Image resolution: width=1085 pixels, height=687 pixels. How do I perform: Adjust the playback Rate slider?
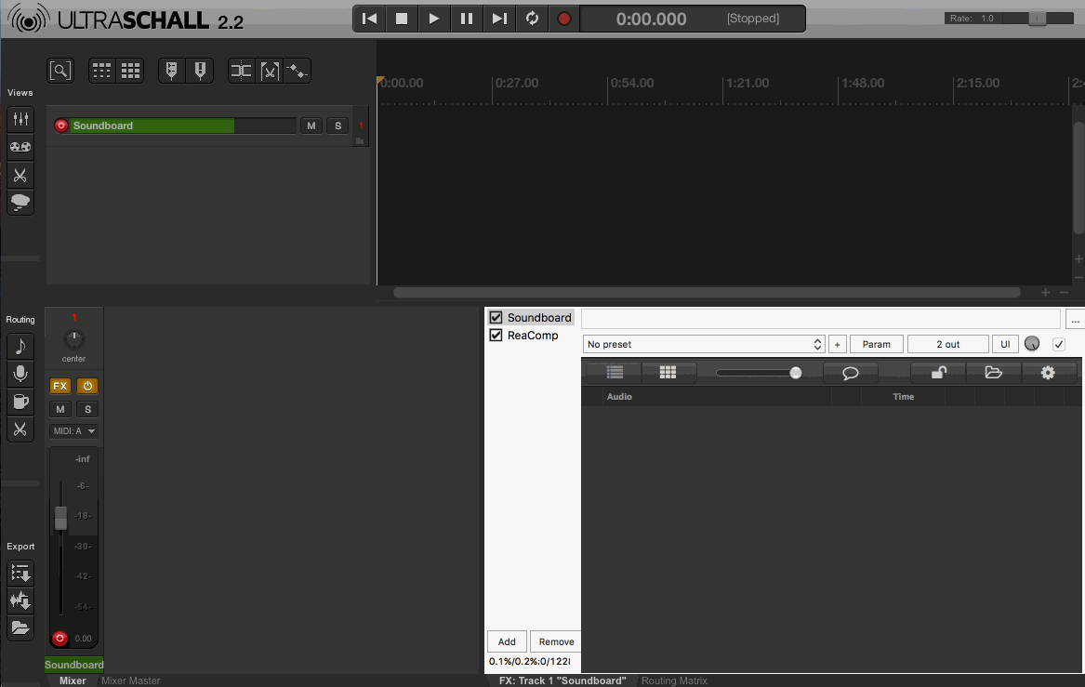click(x=1037, y=19)
